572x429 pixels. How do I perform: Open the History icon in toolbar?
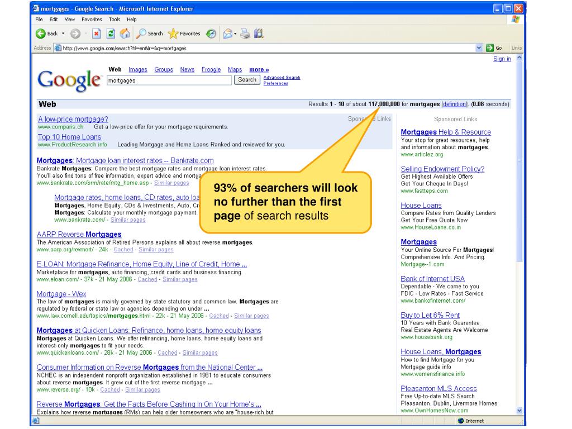click(211, 34)
